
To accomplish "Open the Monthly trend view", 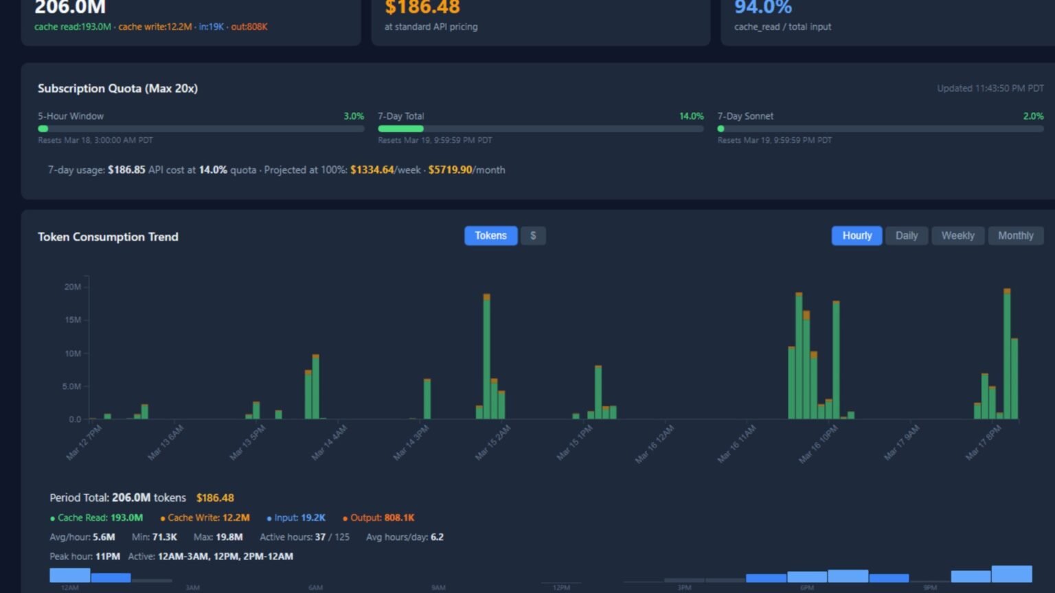I will pos(1015,235).
